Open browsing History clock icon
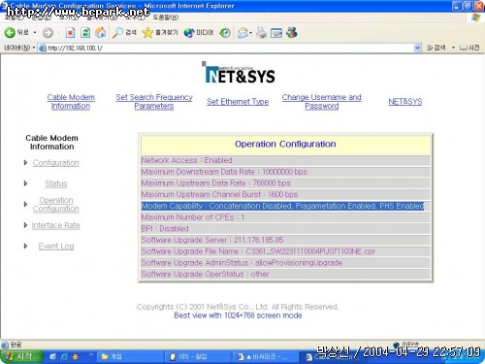Viewport: 485px width, 364px height. [225, 33]
